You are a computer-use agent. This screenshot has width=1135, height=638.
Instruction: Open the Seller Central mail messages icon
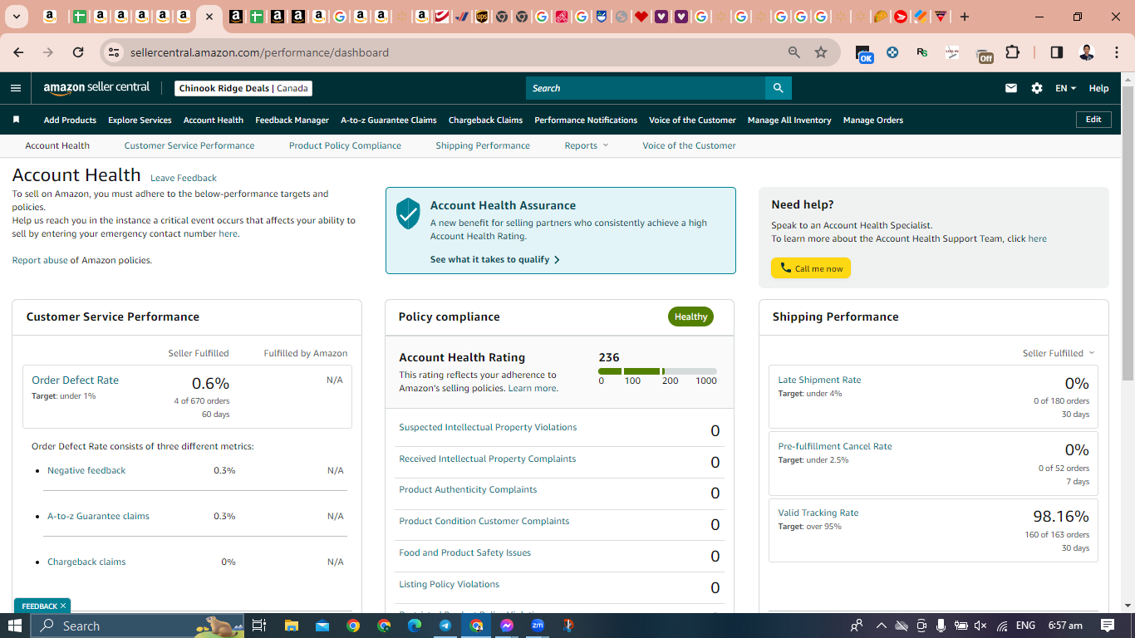1011,88
